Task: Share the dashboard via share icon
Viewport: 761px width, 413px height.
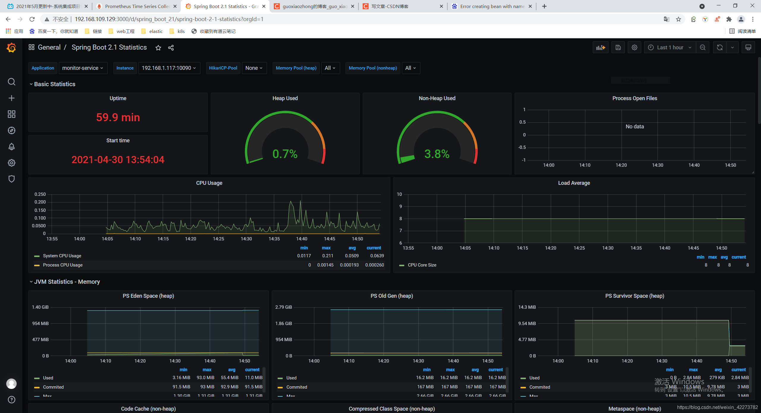Action: [171, 48]
